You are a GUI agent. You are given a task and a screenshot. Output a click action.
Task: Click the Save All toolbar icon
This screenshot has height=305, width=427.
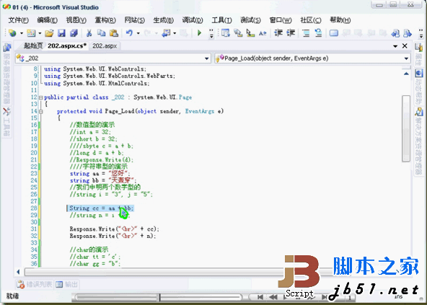(74, 33)
